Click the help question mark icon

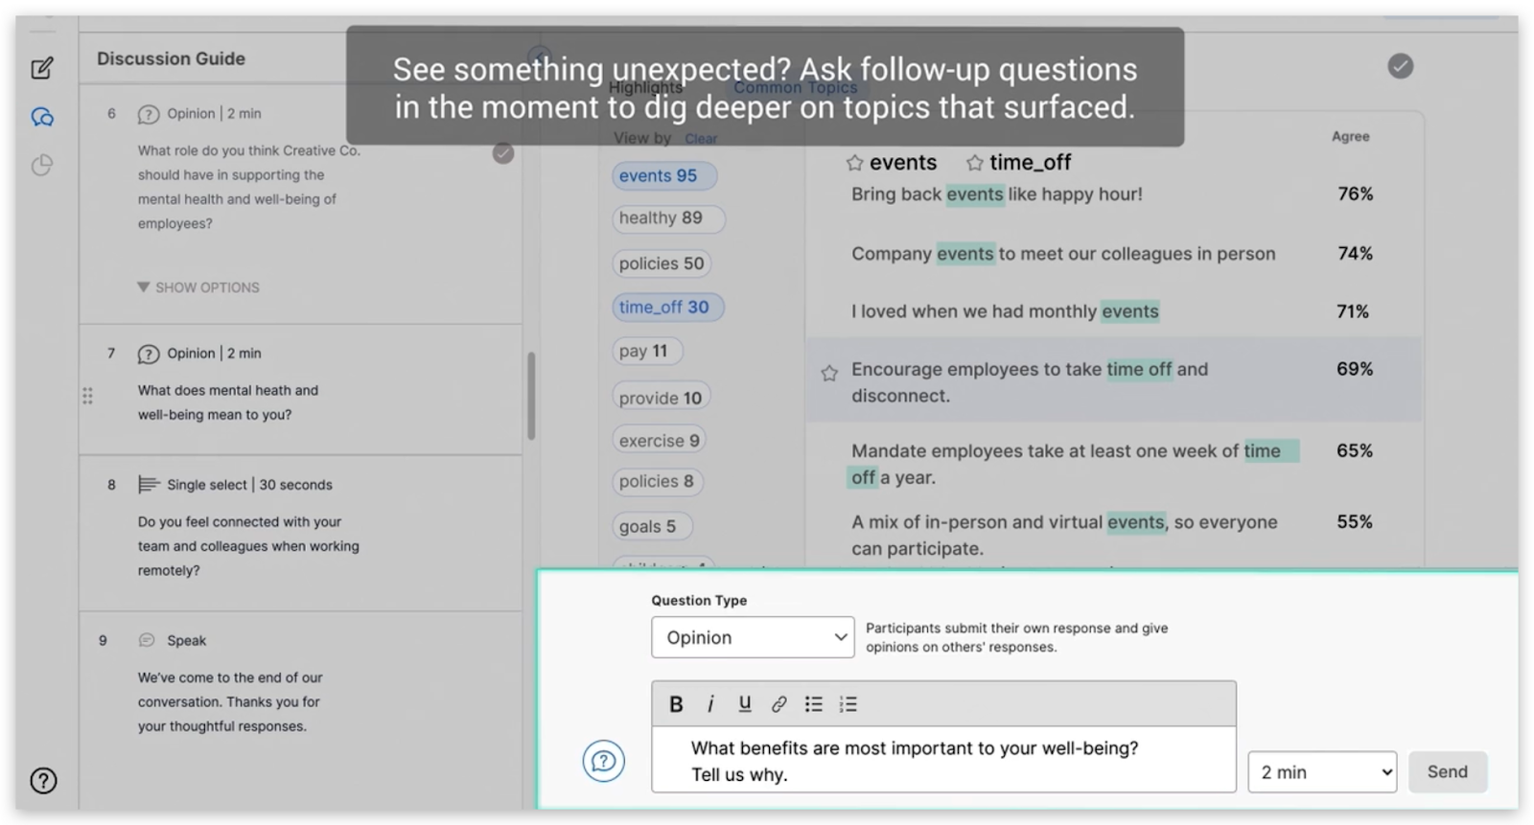coord(43,780)
